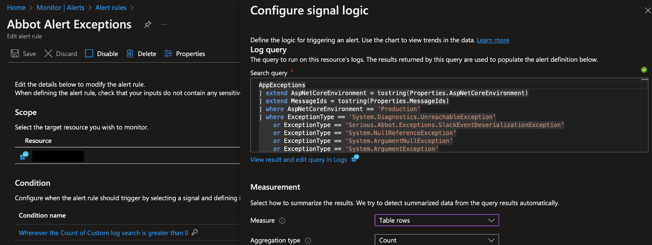Open the Alert rules breadcrumb

pos(111,8)
